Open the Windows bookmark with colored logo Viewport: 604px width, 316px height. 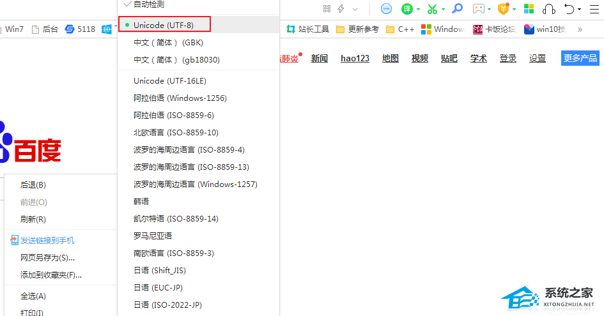[442, 29]
